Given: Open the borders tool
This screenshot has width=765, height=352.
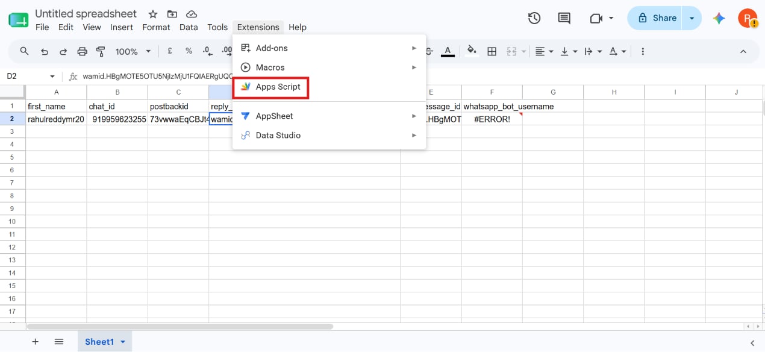Looking at the screenshot, I should [492, 51].
